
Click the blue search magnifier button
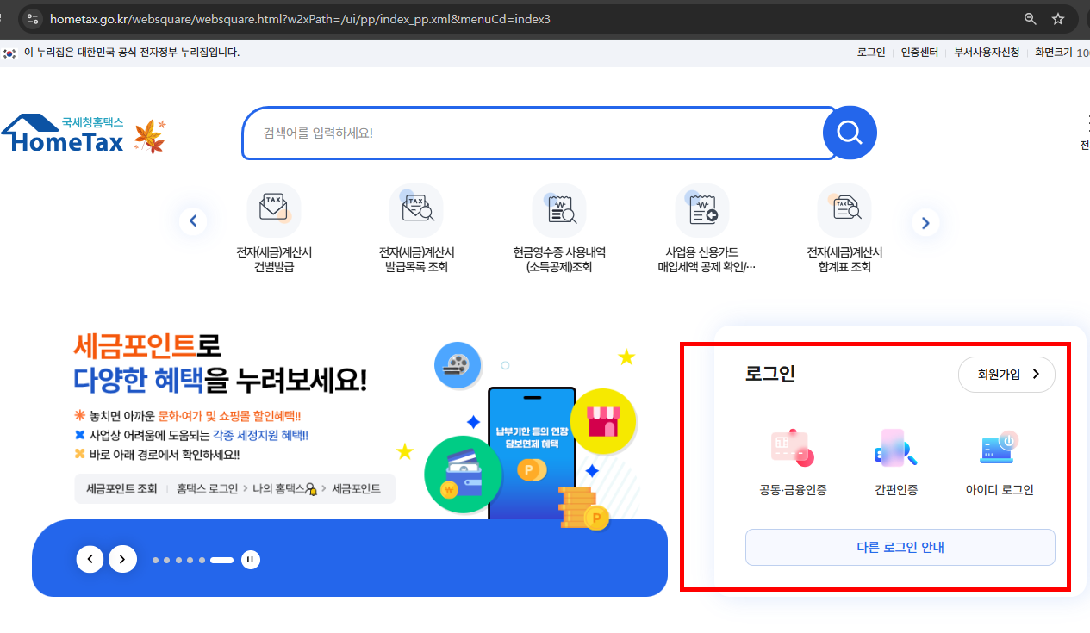850,133
